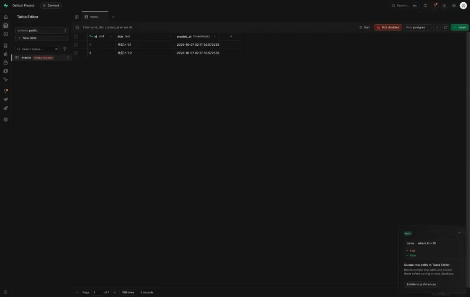Open a new tab with plus icon

click(113, 17)
